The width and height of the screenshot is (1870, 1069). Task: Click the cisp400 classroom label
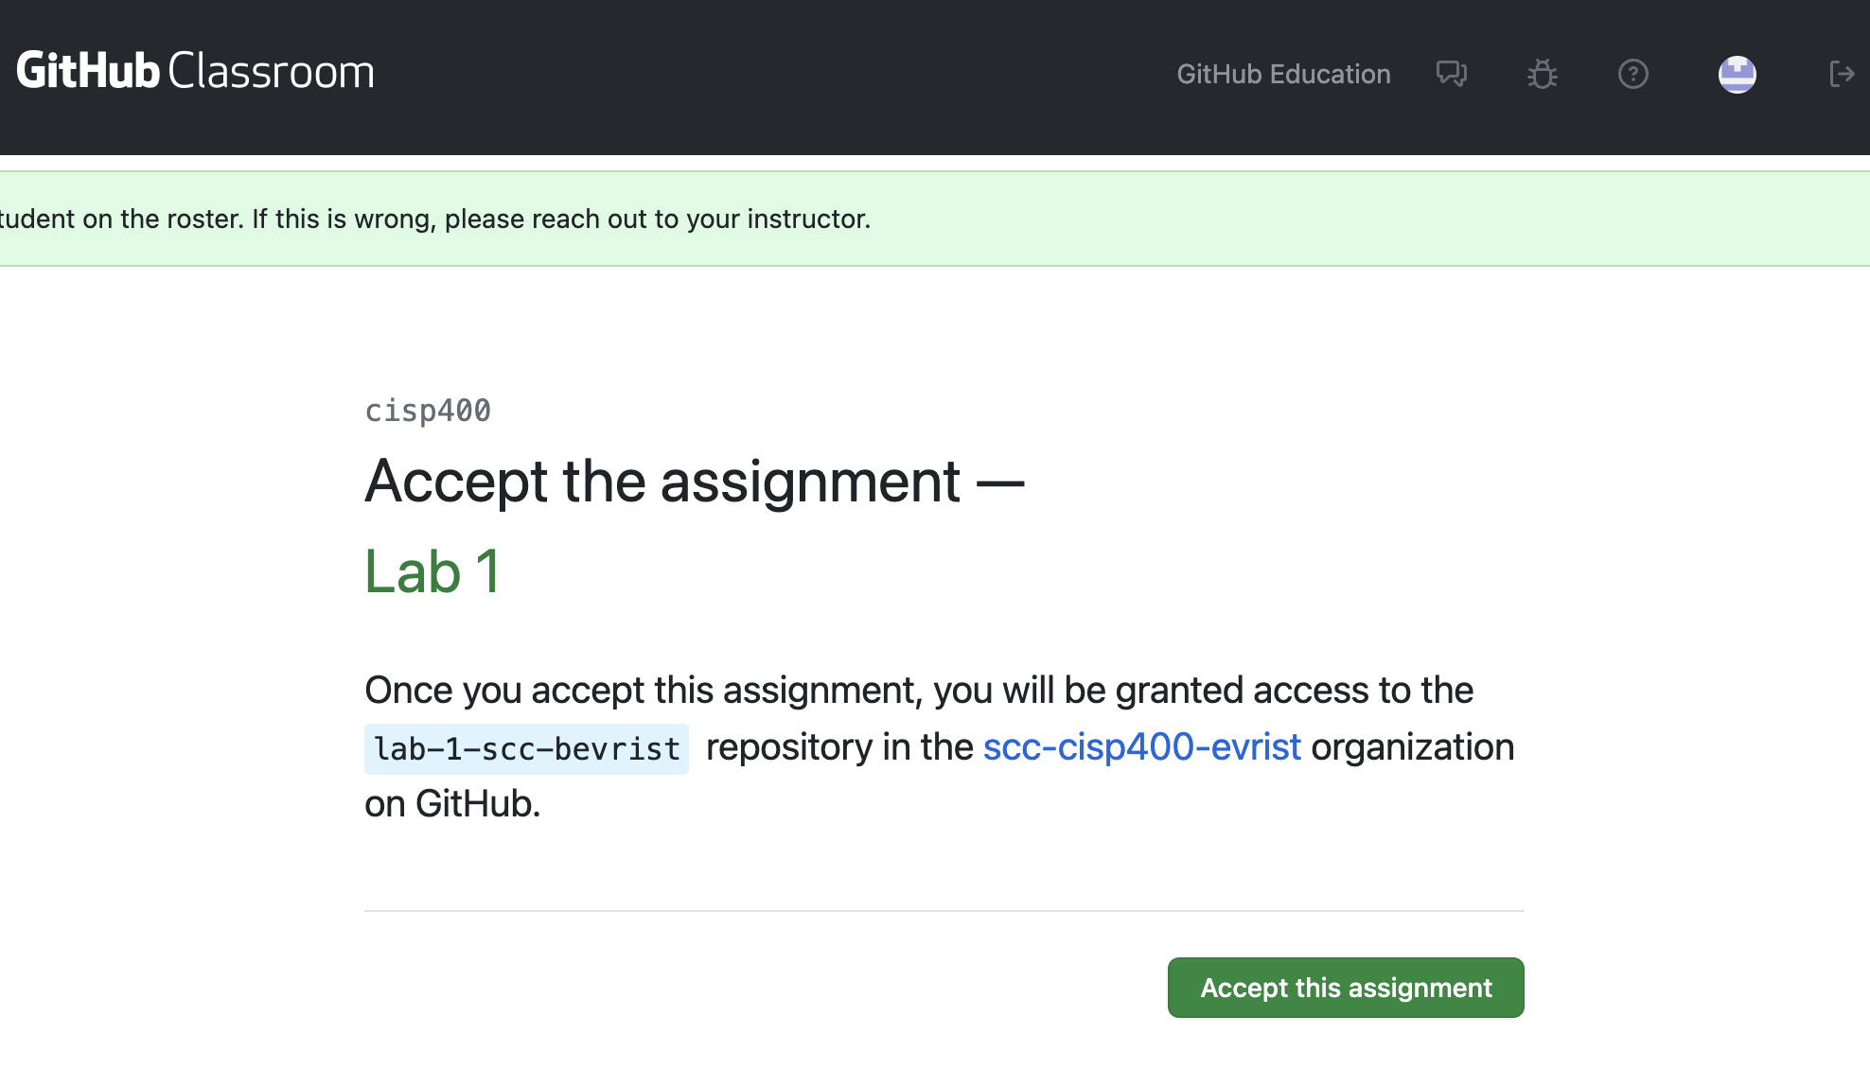[x=428, y=411]
